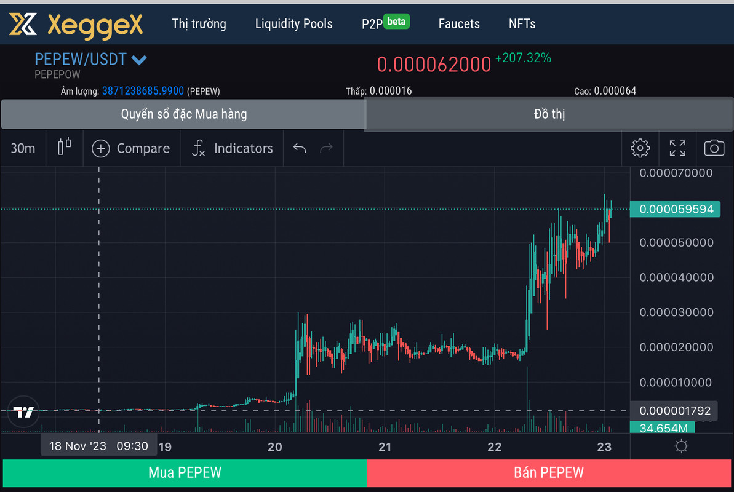The image size is (734, 492).
Task: Switch to the Đồ thị tab
Action: 549,114
